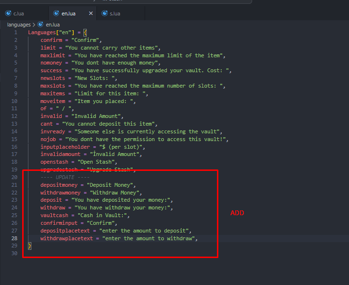Switch to the c.lua tab
The width and height of the screenshot is (349, 285).
pos(24,13)
